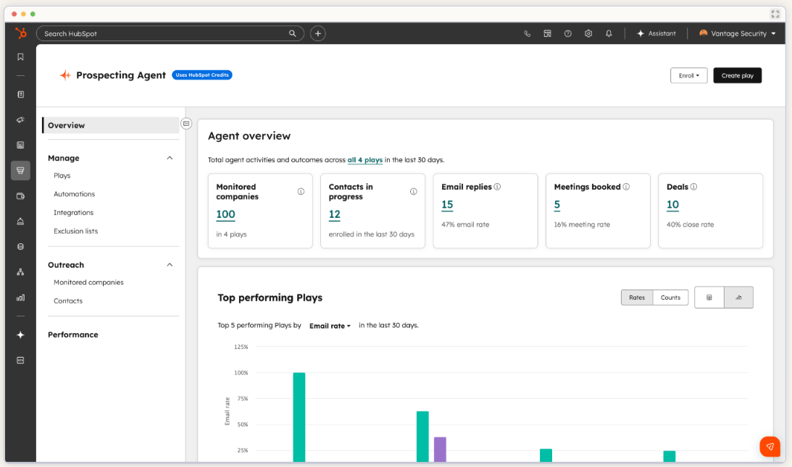Click the search magnifier icon
792x467 pixels.
click(293, 33)
